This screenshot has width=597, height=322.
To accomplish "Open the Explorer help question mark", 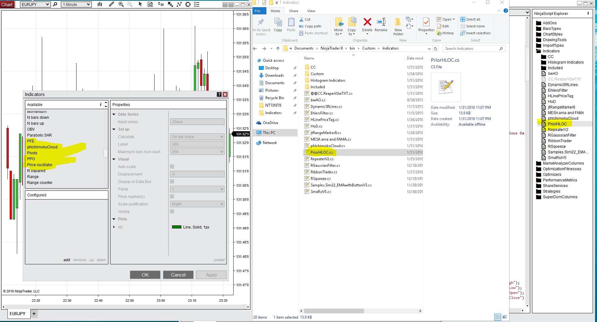I will click(506, 11).
